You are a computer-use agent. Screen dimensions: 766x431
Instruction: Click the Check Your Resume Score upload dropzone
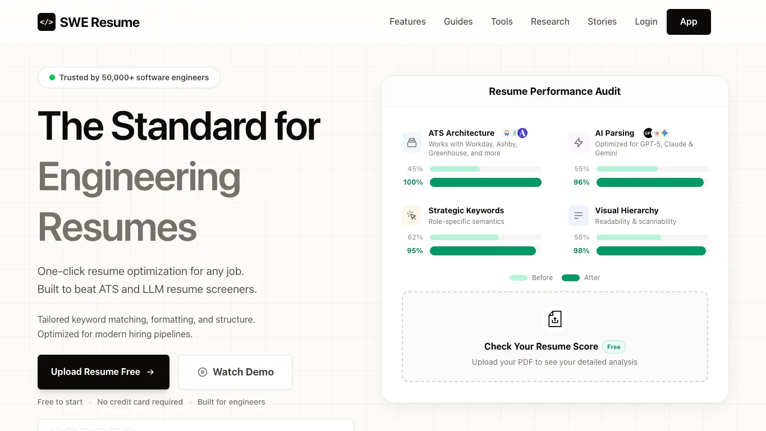[x=555, y=337]
